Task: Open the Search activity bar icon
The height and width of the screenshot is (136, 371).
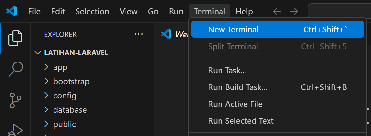Action: (x=15, y=69)
